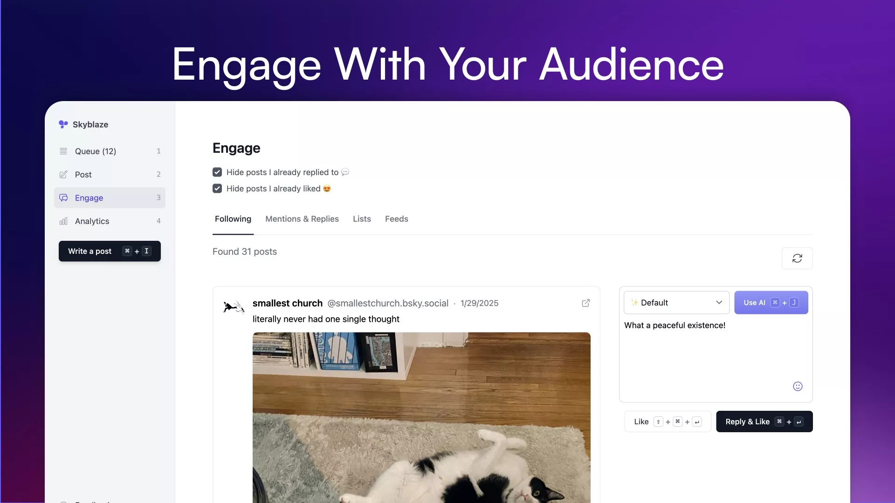Click the chevron arrow on Default dropdown
The width and height of the screenshot is (895, 503).
tap(719, 303)
